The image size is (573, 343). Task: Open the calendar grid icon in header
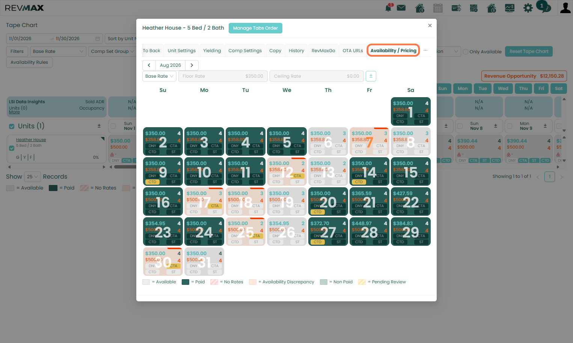(x=438, y=8)
